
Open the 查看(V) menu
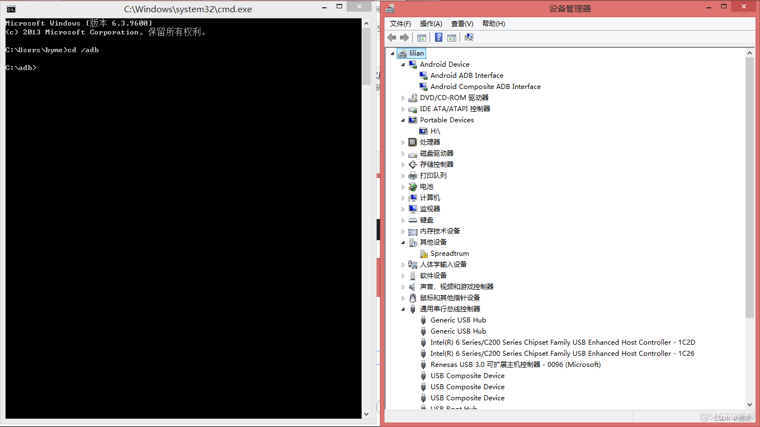[462, 24]
